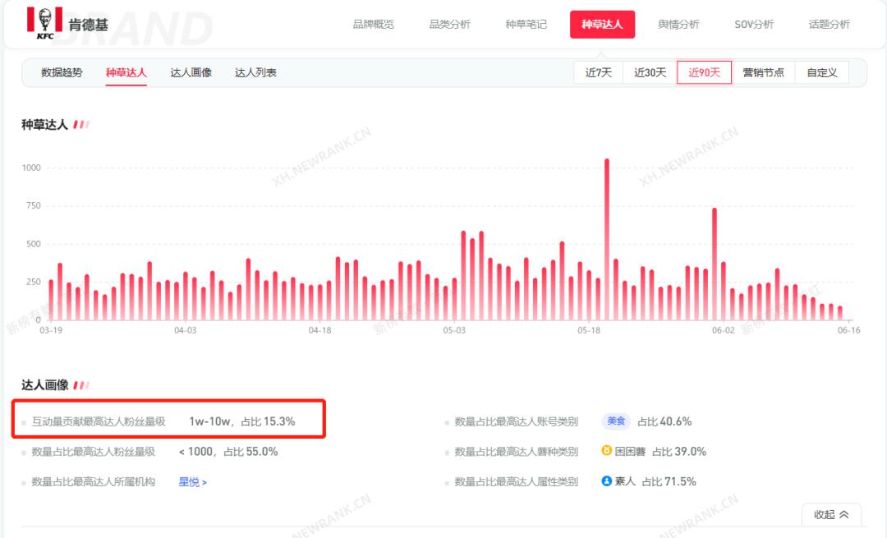Screen dimensions: 887x538
Task: Switch to the 舆情分析 tab
Action: coord(678,25)
